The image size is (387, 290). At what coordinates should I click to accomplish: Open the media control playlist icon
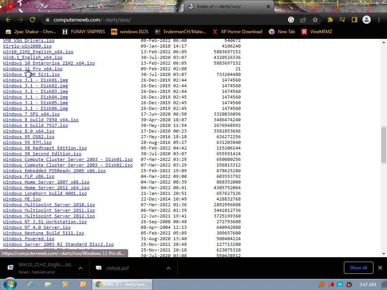click(x=342, y=20)
